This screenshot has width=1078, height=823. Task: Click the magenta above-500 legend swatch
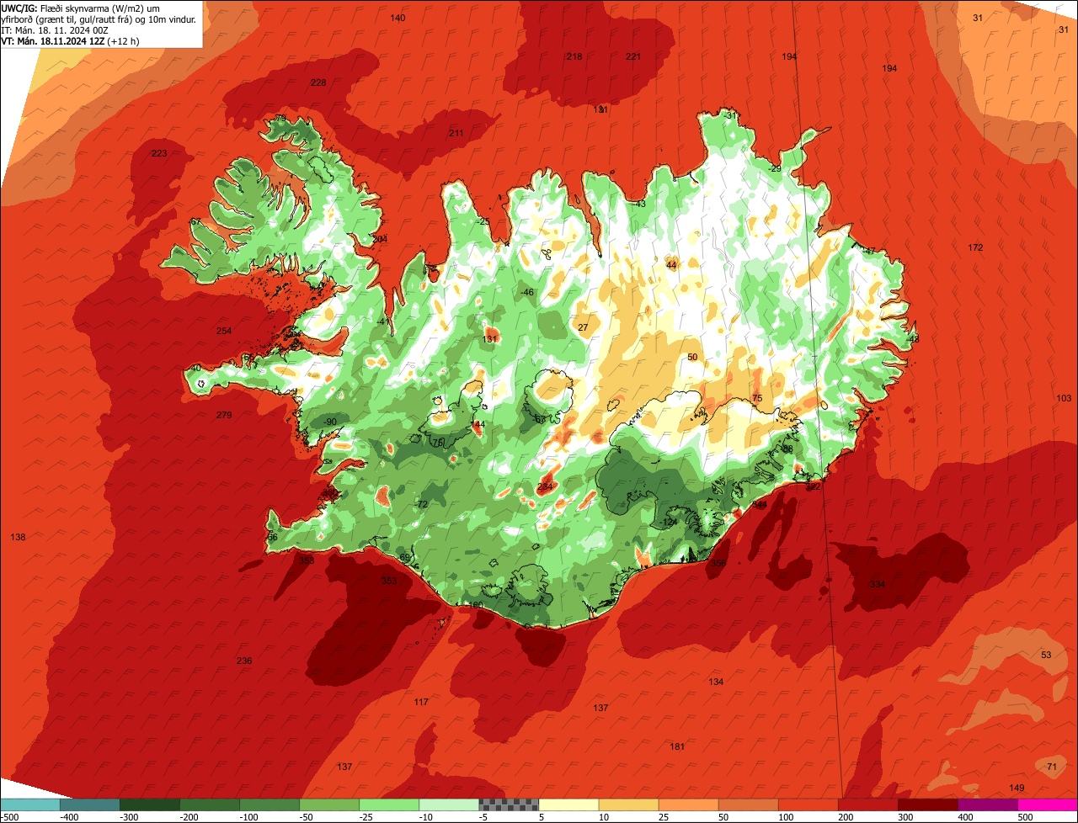[x=1048, y=804]
